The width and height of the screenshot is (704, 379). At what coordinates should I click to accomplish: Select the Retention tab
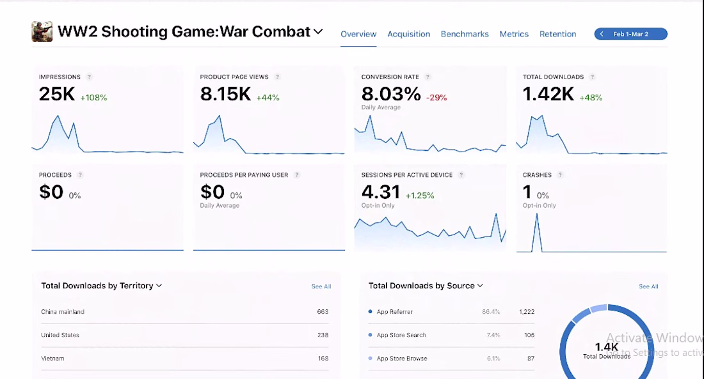pyautogui.click(x=557, y=34)
